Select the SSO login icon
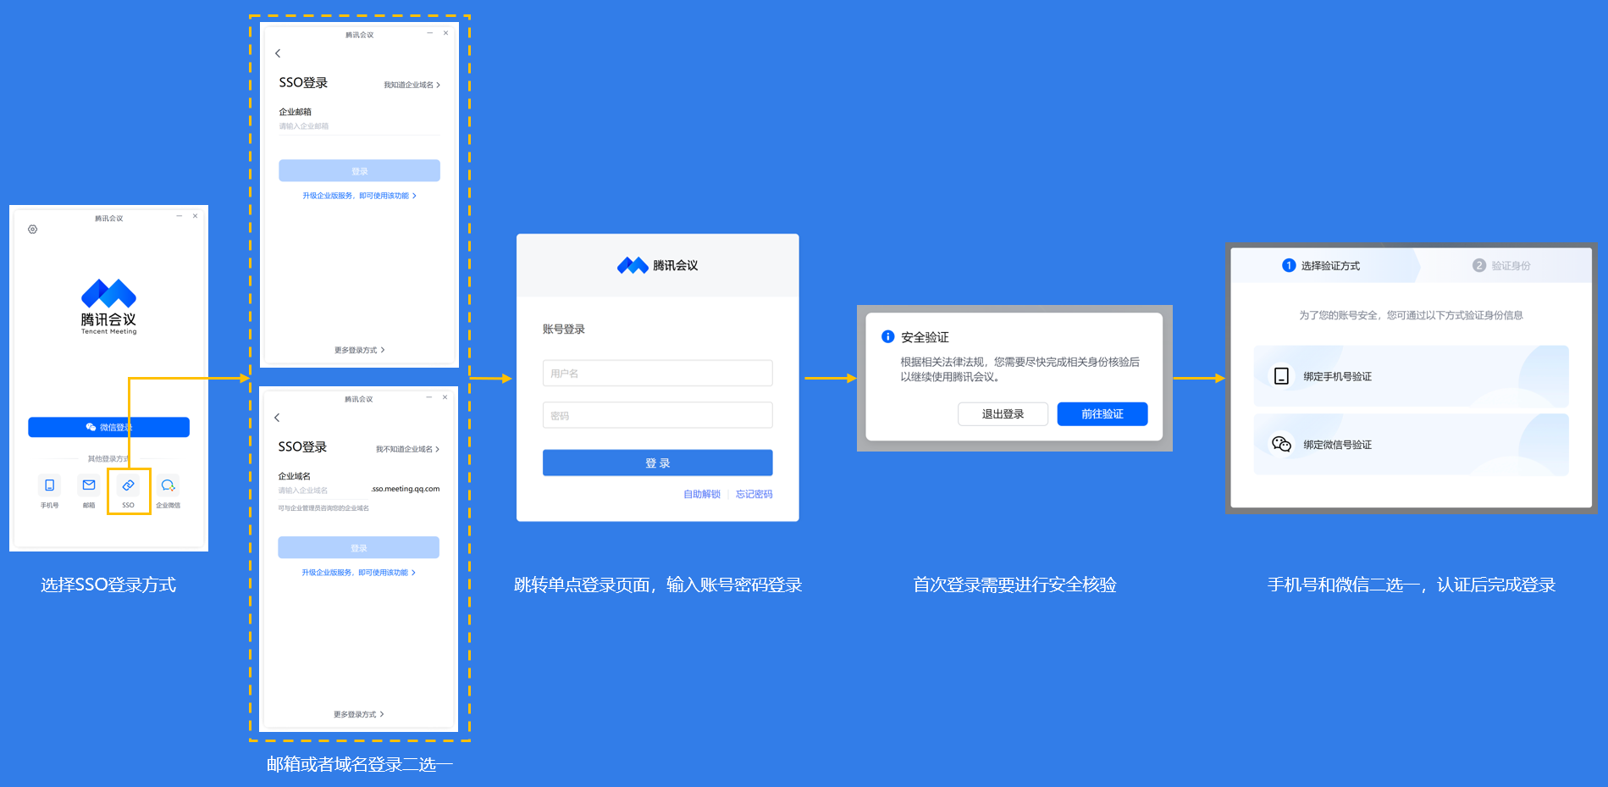This screenshot has height=787, width=1608. coord(128,485)
